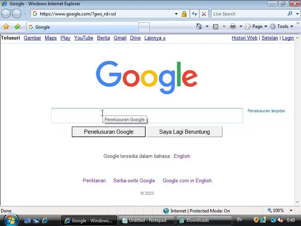This screenshot has width=301, height=226.
Task: Open a new blank tab
Action: click(144, 27)
